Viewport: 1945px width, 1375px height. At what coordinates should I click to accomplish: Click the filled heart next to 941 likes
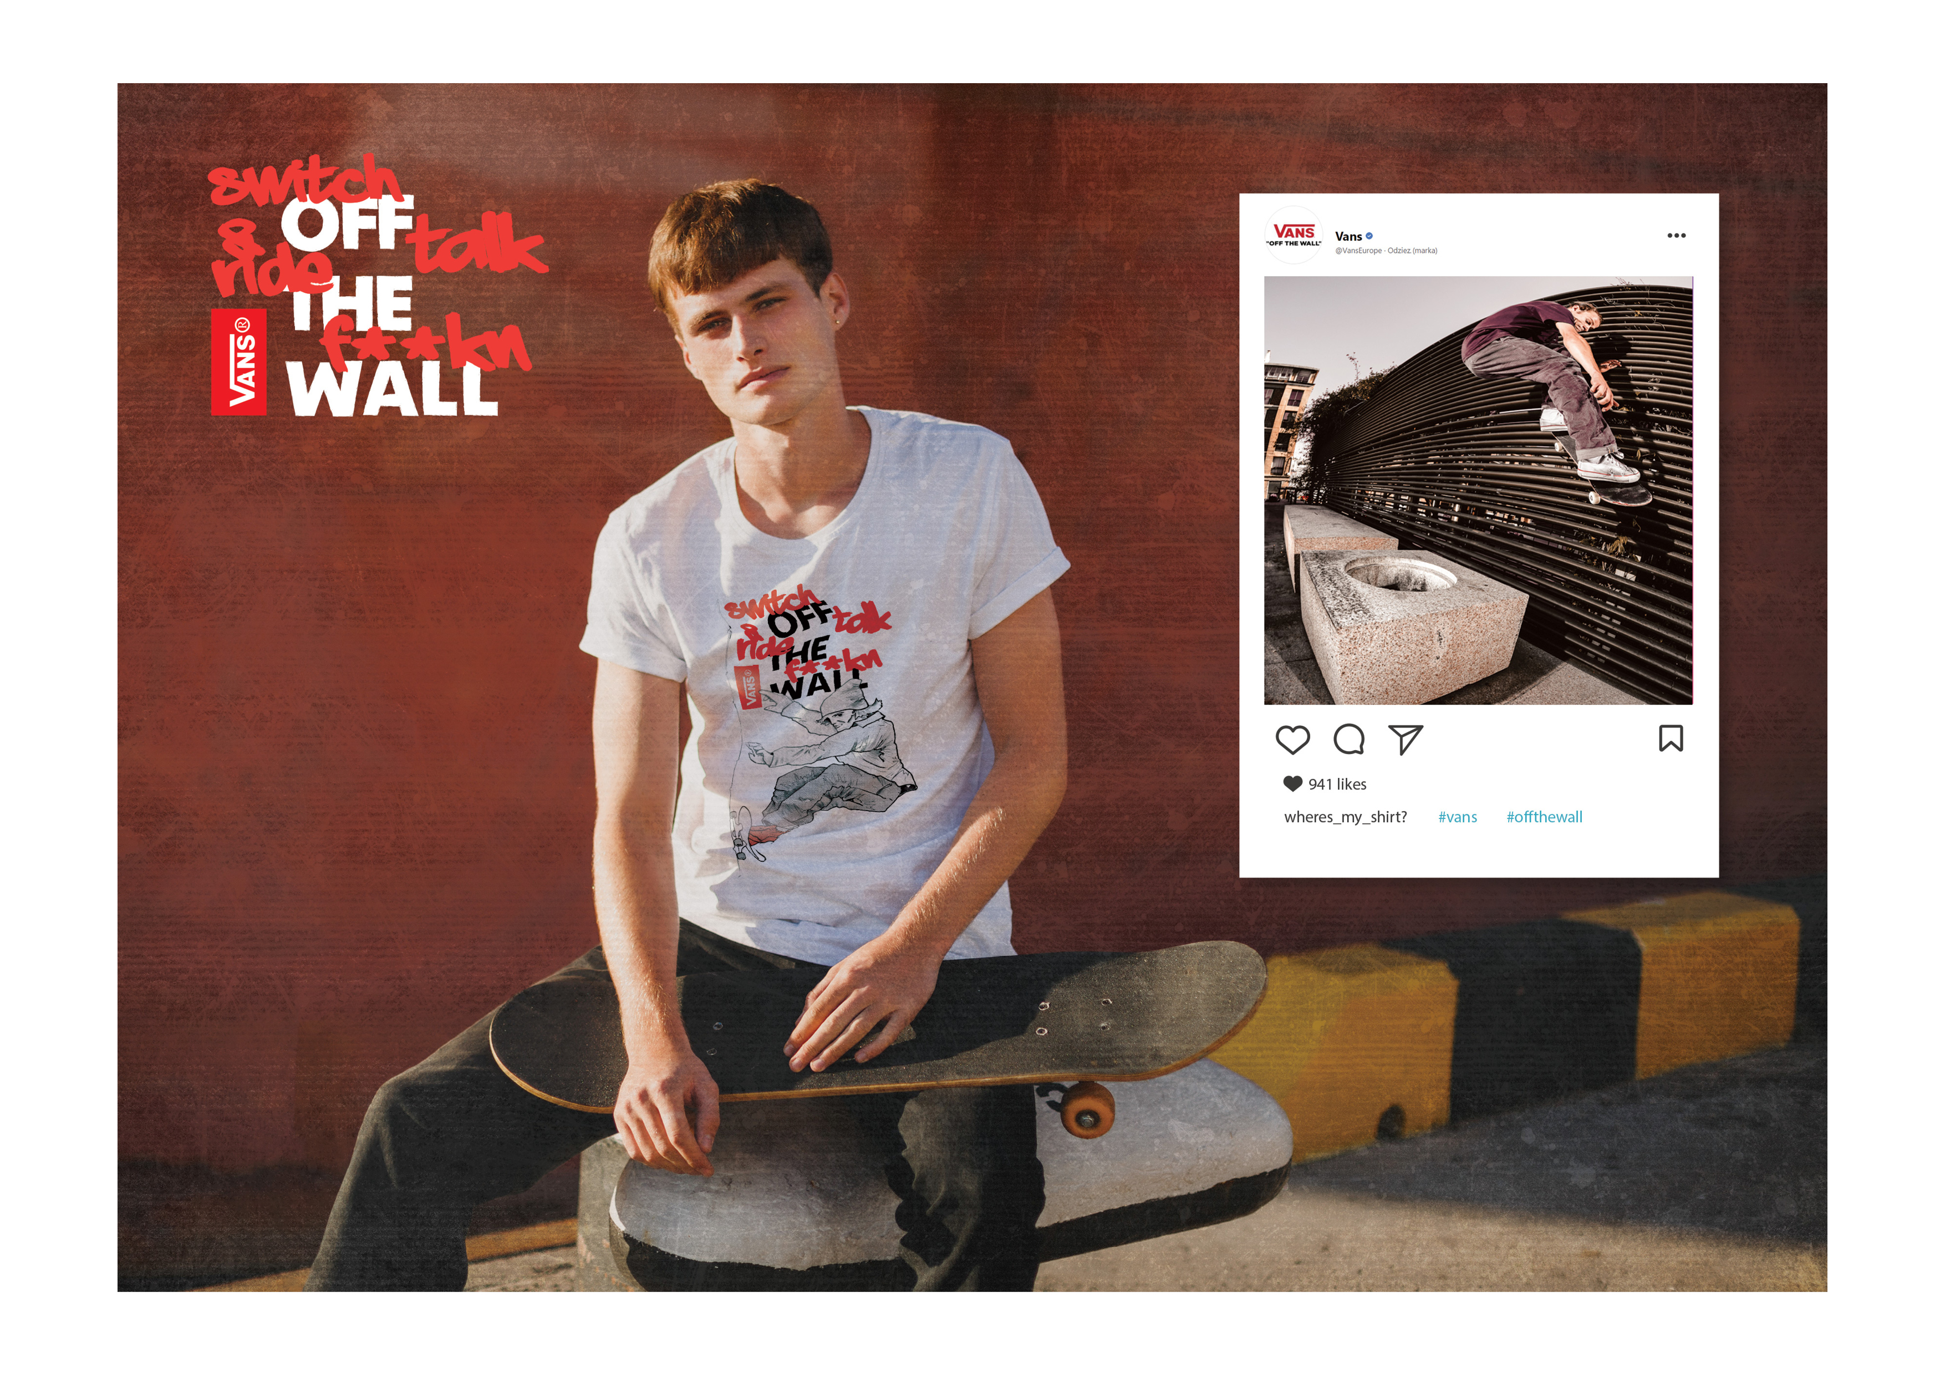[x=1293, y=783]
